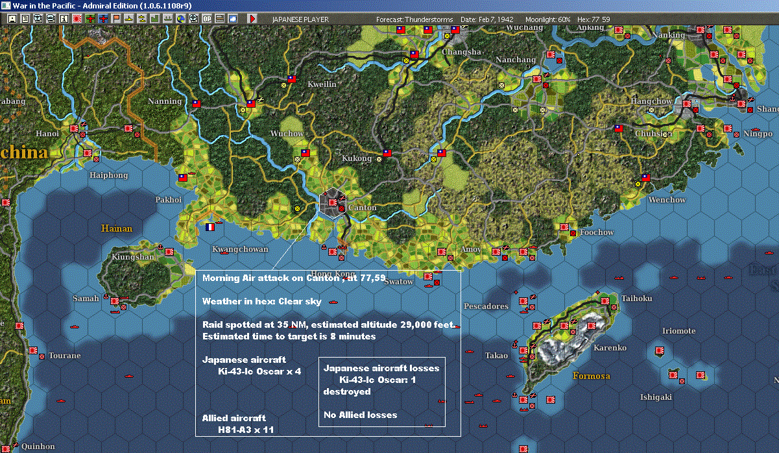Click the Nanchang city label
This screenshot has height=453, width=779.
point(516,60)
